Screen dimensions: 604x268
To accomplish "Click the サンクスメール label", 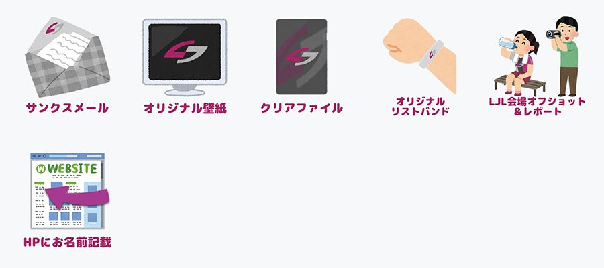I will [x=67, y=108].
